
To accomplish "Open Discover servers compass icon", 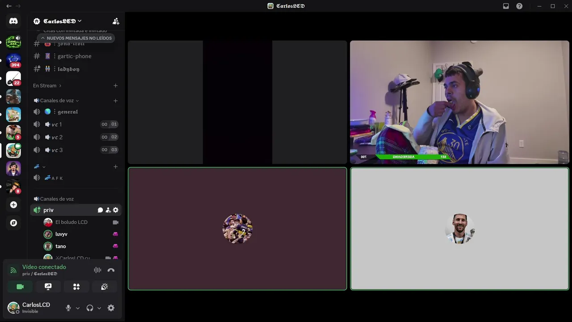I will tap(13, 223).
